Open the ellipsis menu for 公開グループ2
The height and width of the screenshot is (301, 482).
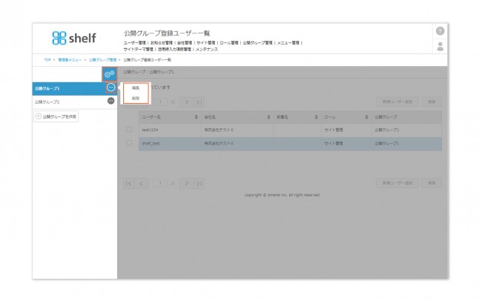[110, 101]
